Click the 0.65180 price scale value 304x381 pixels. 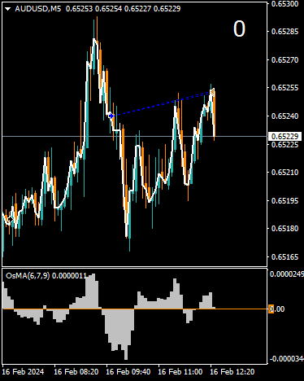[284, 229]
